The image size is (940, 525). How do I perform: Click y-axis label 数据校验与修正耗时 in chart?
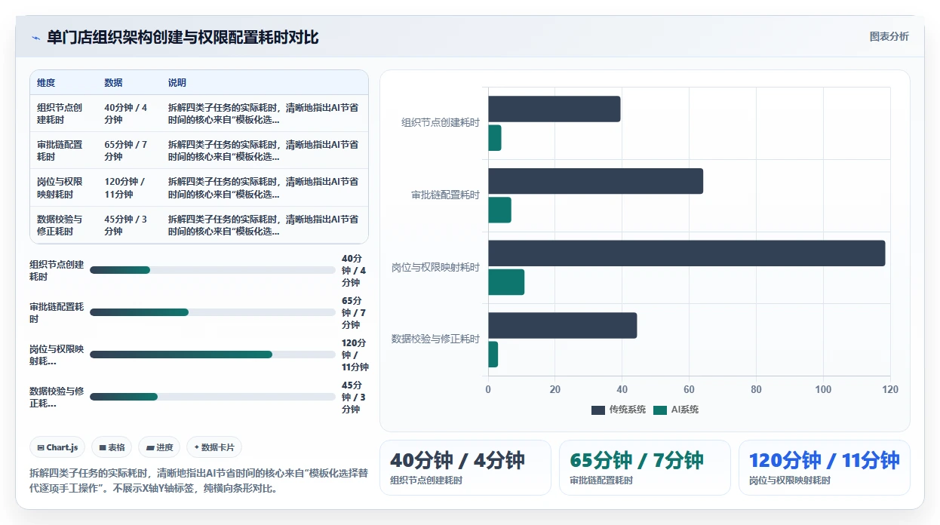(435, 339)
